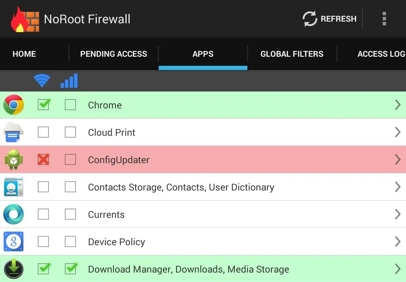Switch to the Pending Access tab
The image size is (406, 282).
pos(114,54)
